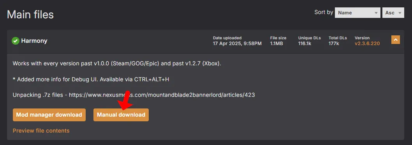412x145 pixels.
Task: Collapse the Harmony file panel with chevron
Action: click(395, 40)
